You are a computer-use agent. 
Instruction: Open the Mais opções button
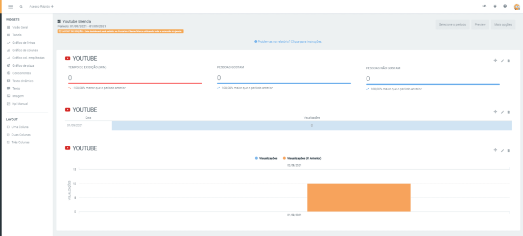pos(503,24)
